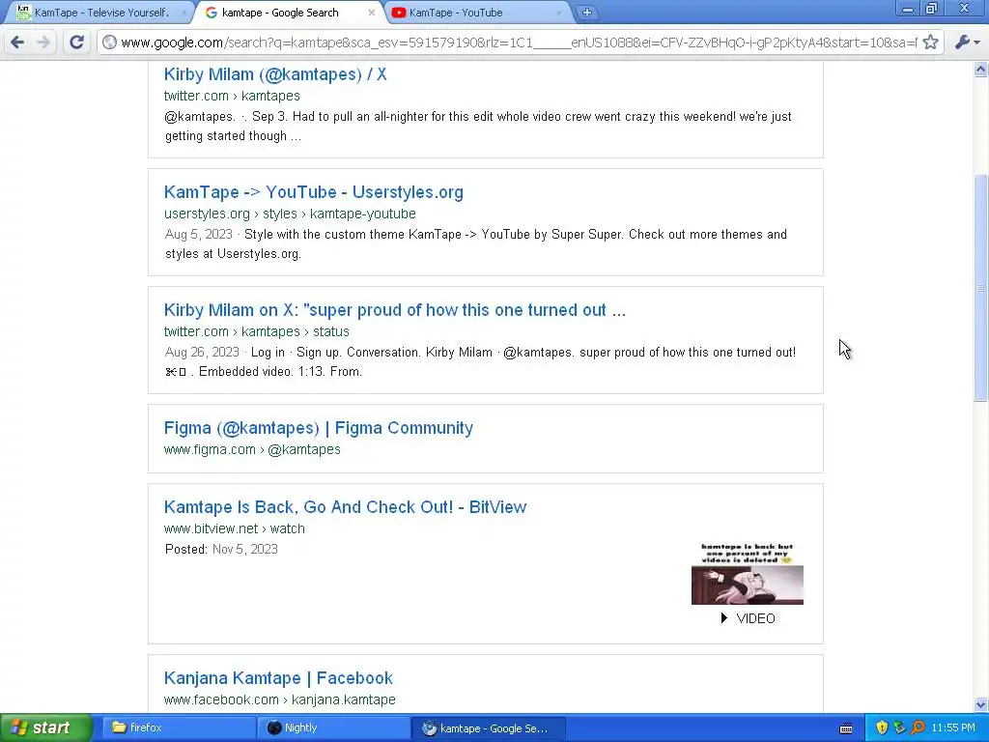Image resolution: width=989 pixels, height=742 pixels.
Task: Bookmark this page with the star icon
Action: [x=930, y=43]
